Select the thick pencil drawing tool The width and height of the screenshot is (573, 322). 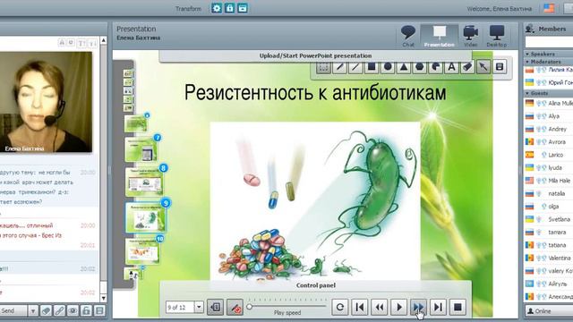click(339, 67)
